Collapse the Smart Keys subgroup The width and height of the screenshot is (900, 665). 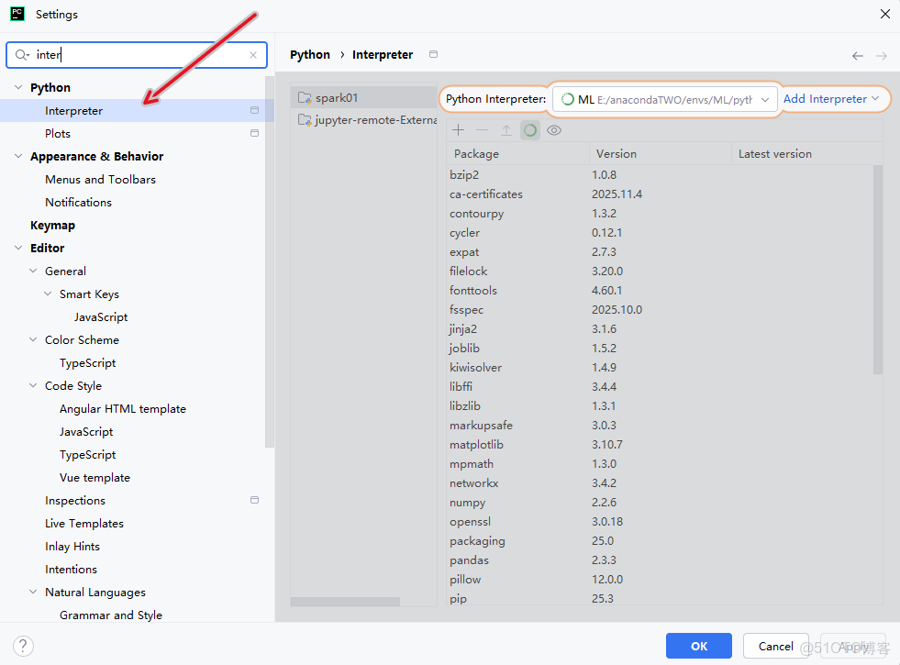point(49,294)
